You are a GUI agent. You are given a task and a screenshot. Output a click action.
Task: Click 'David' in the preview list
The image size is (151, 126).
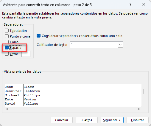[10, 104]
